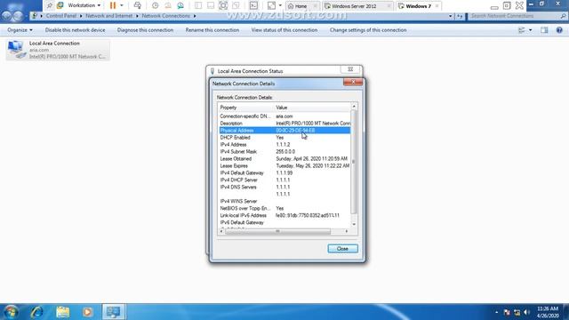Open the snapshot manager icon
Image resolution: width=569 pixels, height=320 pixels.
180,5
